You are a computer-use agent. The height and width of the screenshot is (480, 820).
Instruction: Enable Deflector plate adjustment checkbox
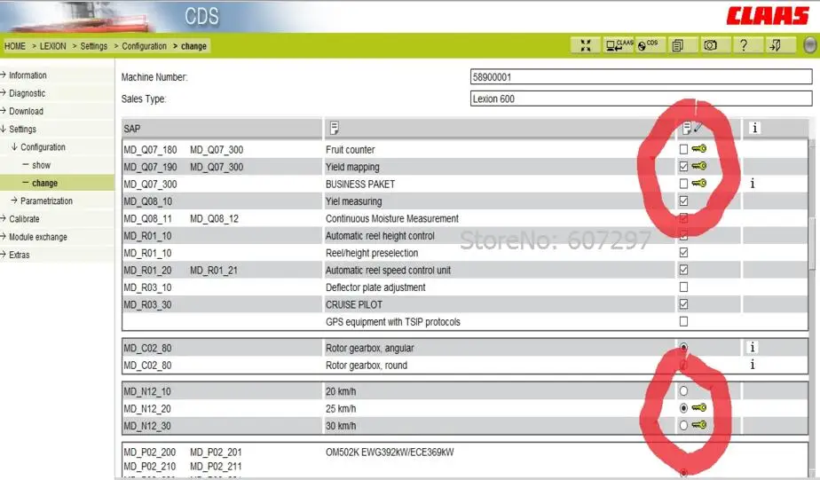pos(683,287)
